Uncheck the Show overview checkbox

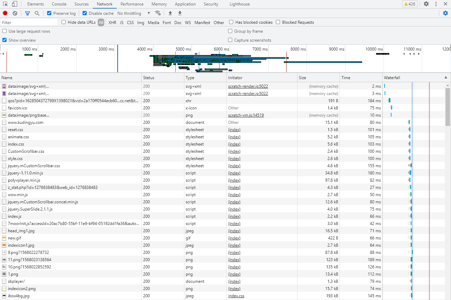click(4, 40)
